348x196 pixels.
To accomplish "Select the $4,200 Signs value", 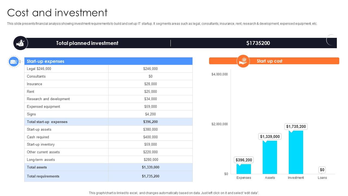I will click(151, 114).
